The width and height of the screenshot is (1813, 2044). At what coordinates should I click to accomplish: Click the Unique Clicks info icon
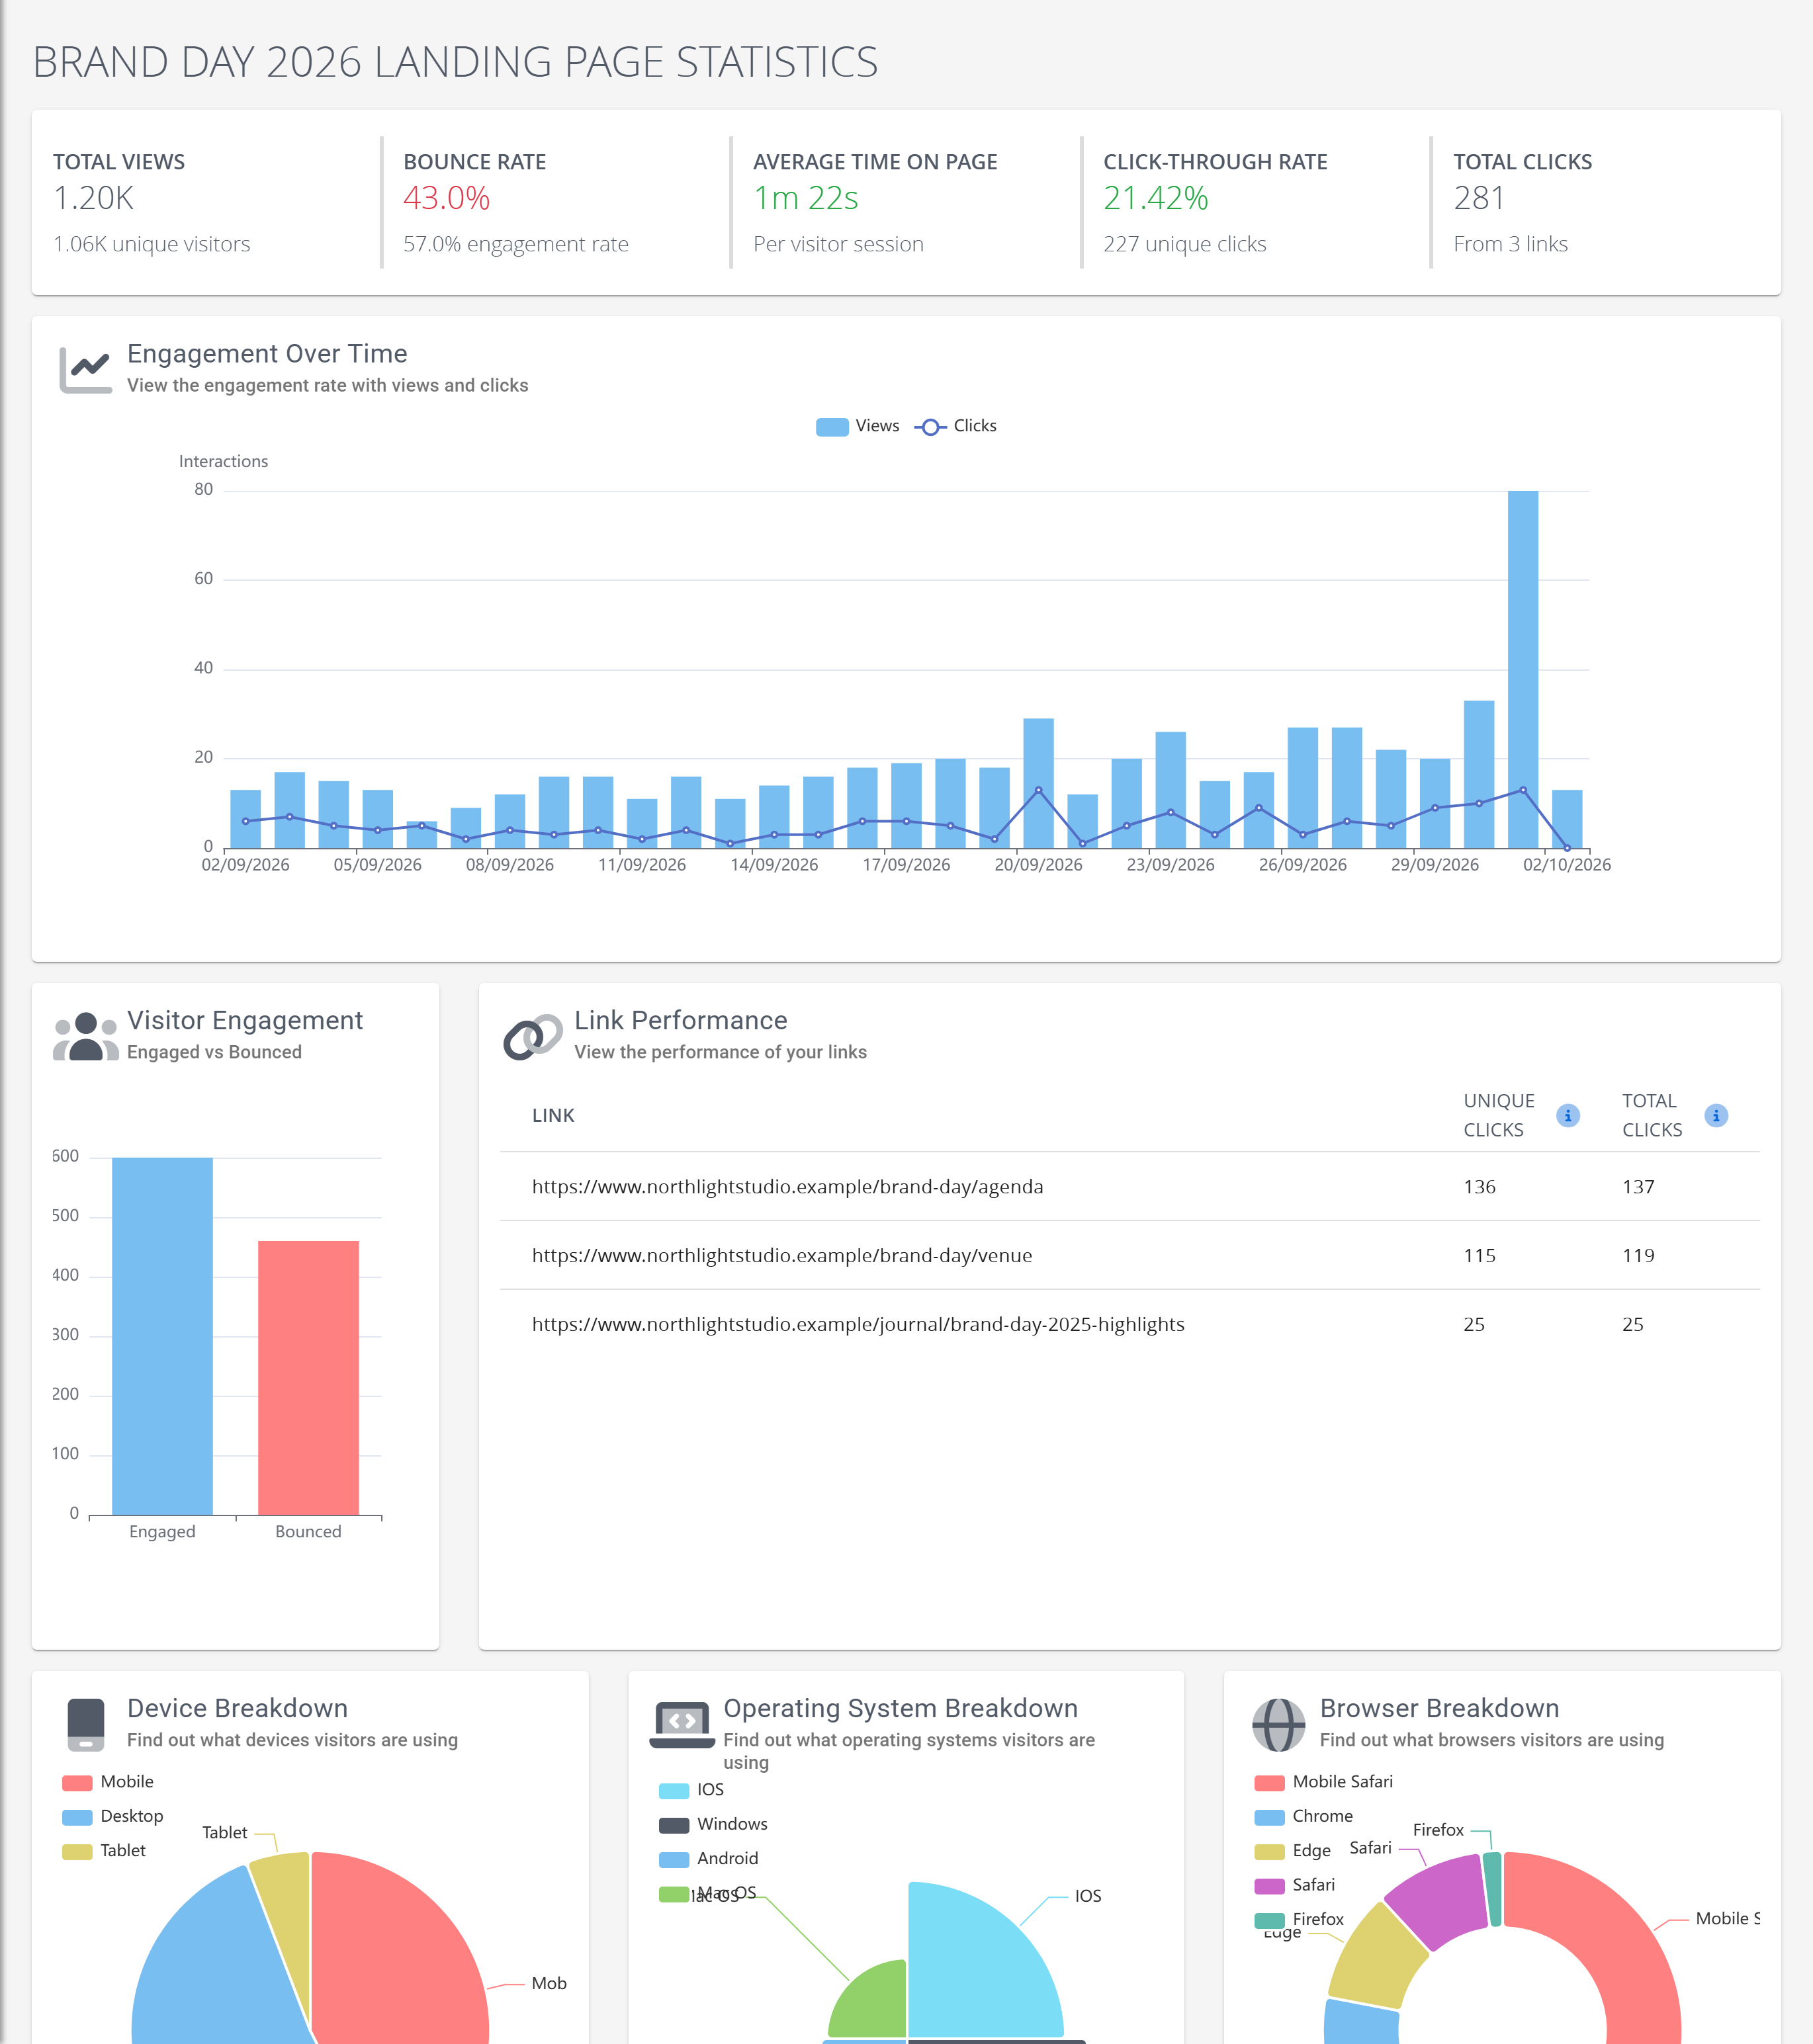1568,1115
